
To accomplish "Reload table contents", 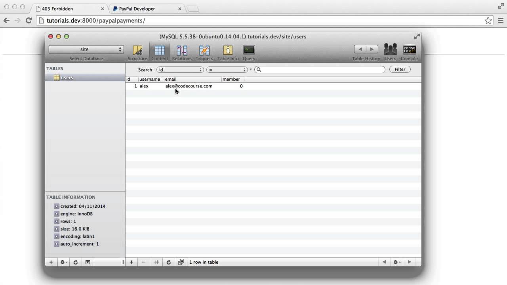I will [x=169, y=262].
